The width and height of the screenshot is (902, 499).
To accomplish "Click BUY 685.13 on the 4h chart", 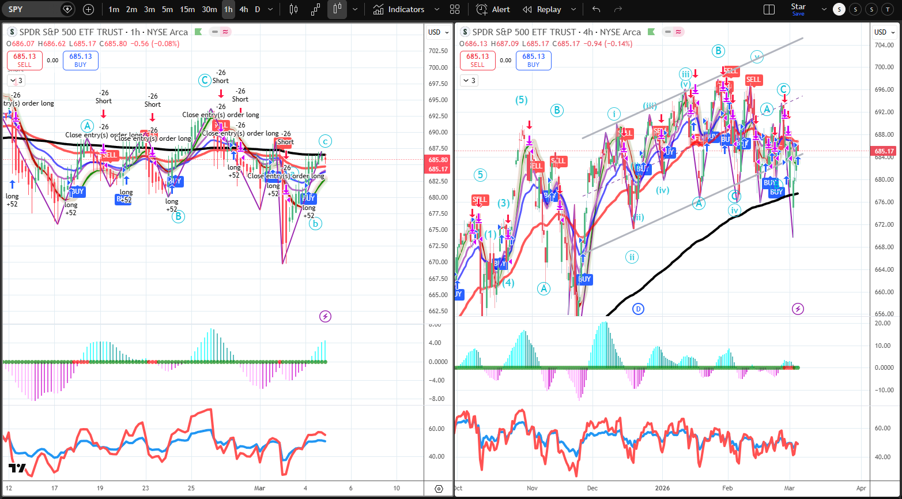I will point(534,61).
